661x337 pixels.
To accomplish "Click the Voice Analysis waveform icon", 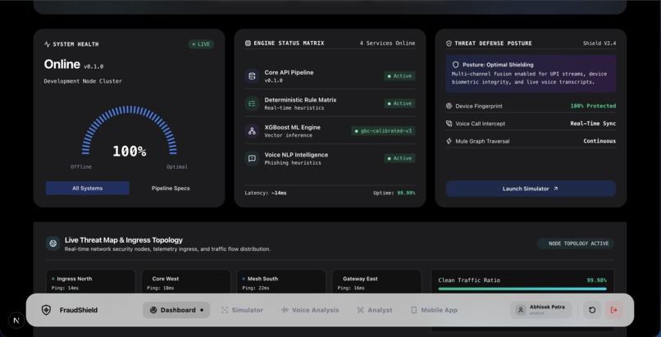I will (x=285, y=310).
